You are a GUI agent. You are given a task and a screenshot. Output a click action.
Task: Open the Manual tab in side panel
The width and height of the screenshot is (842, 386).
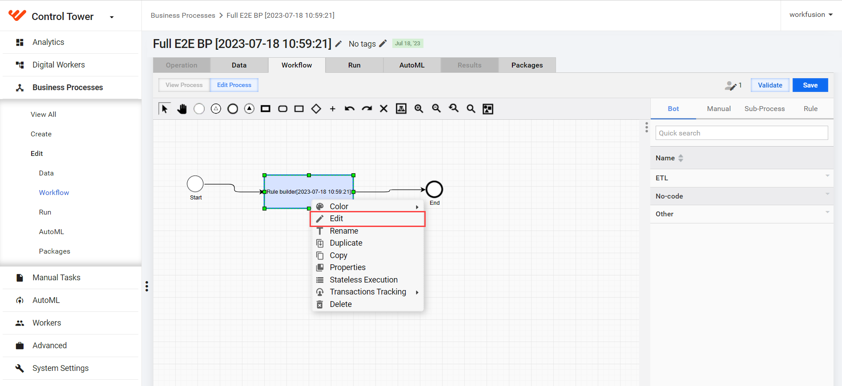pyautogui.click(x=719, y=109)
